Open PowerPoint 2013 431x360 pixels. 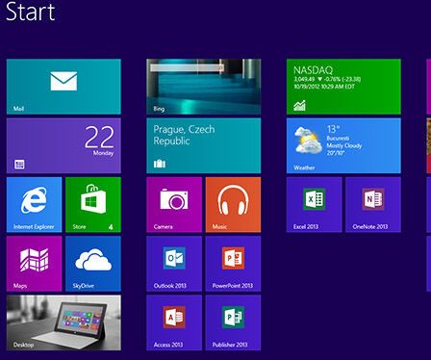[233, 264]
